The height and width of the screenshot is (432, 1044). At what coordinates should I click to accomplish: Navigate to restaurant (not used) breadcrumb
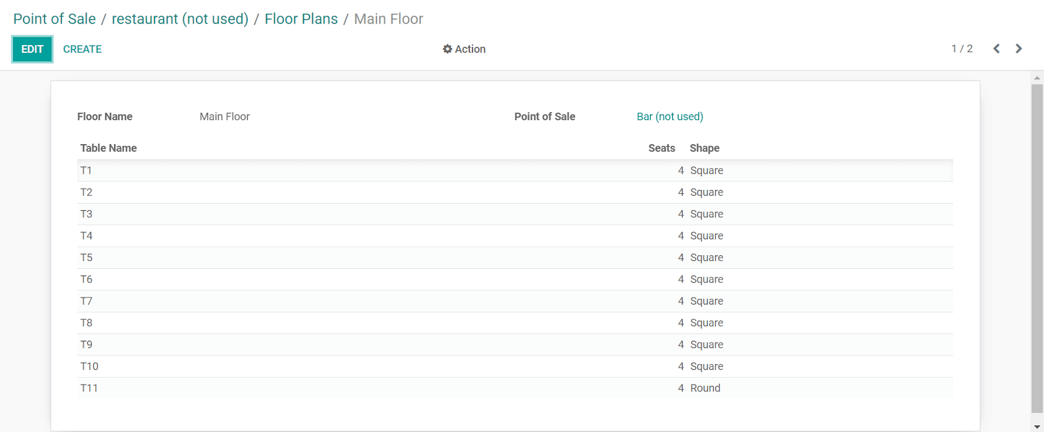click(x=180, y=19)
